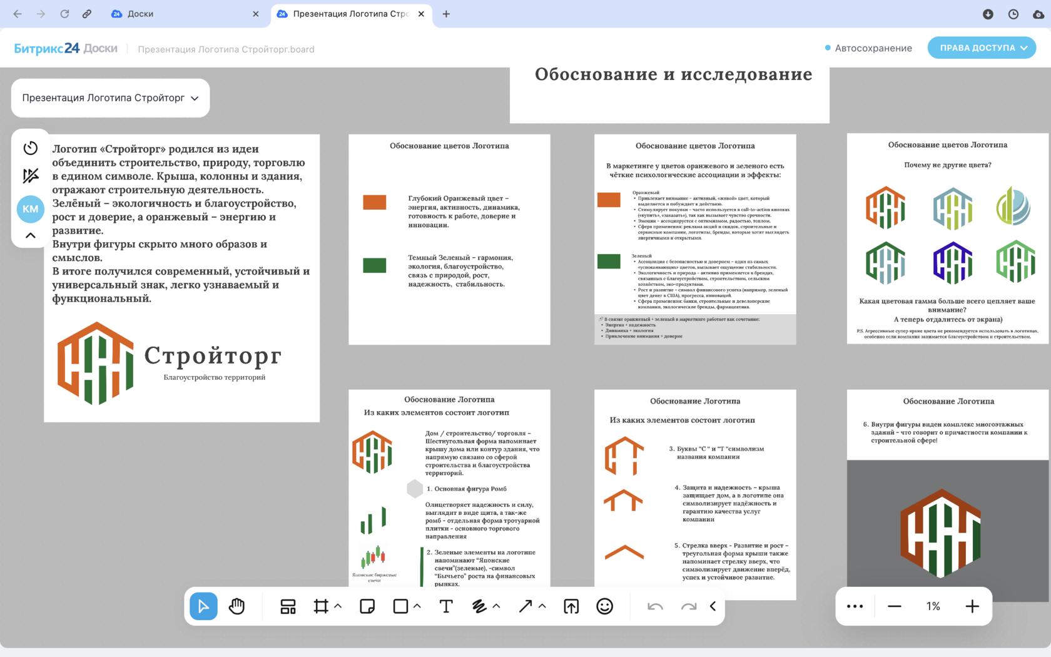
Task: Undo the last action
Action: click(x=655, y=606)
